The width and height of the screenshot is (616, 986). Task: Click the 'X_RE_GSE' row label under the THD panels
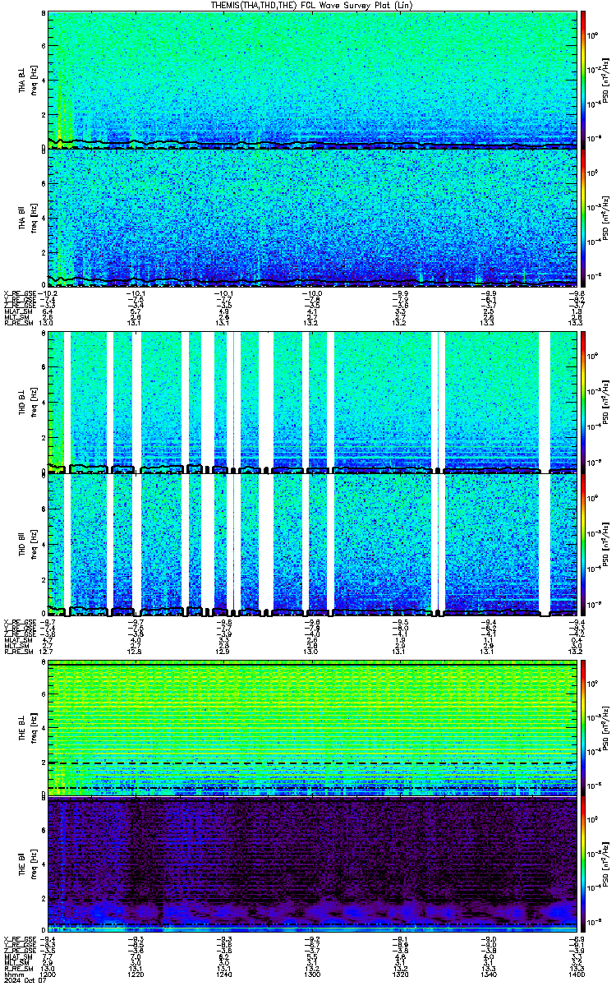[18, 623]
